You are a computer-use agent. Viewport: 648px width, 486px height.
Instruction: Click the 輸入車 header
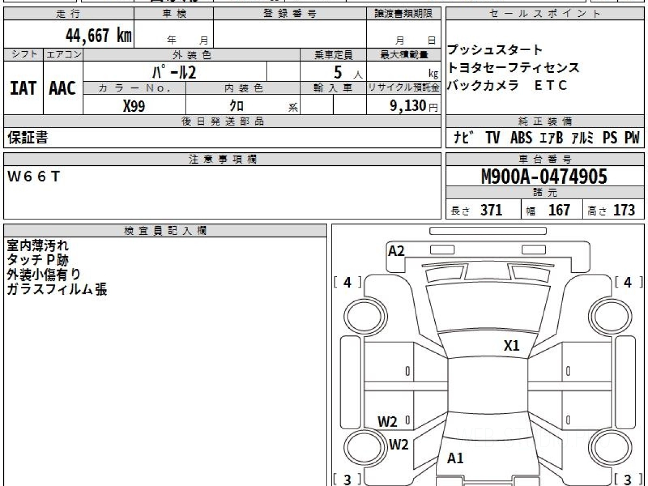click(333, 88)
